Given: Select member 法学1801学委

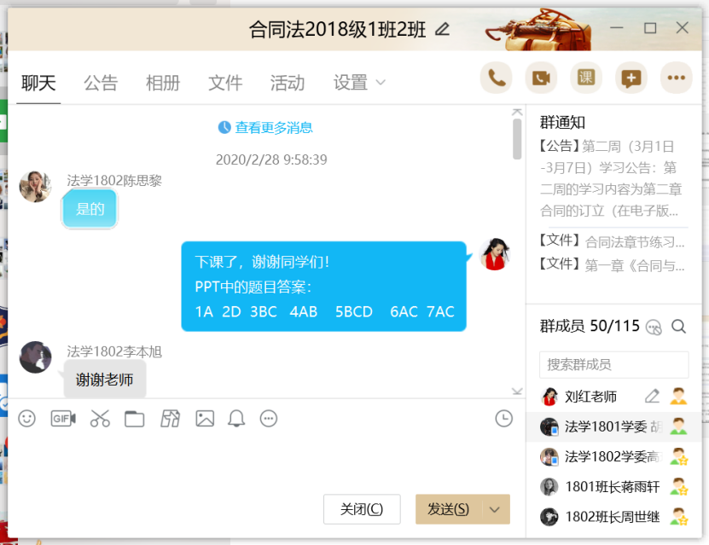Looking at the screenshot, I should point(614,426).
